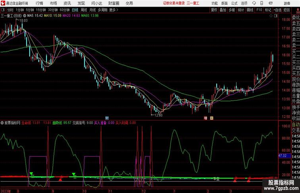
Task: Click the 见底信号: 9.00 indicator label
Action: tap(83, 123)
